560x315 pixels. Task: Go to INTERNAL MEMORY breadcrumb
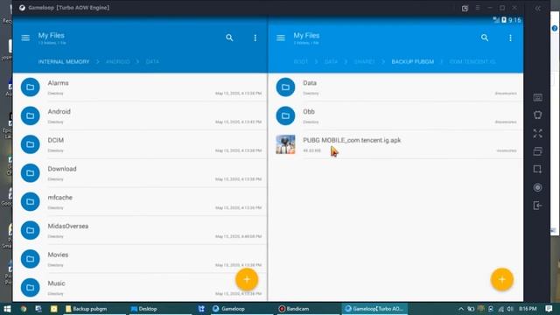tap(64, 62)
